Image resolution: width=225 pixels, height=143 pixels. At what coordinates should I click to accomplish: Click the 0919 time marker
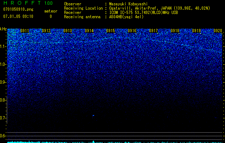pos(196,31)
